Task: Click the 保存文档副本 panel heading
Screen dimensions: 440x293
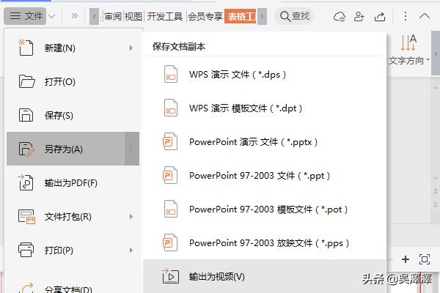Action: (179, 47)
